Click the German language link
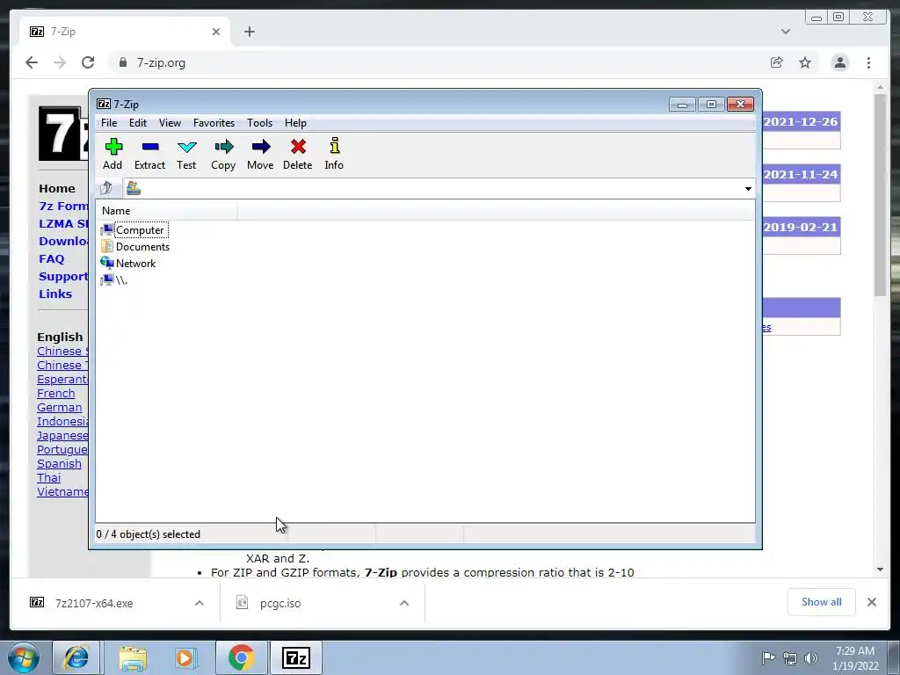This screenshot has width=900, height=675. (59, 408)
